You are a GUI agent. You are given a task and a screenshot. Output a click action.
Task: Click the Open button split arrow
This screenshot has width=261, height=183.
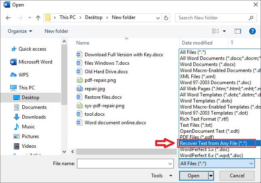tap(211, 176)
